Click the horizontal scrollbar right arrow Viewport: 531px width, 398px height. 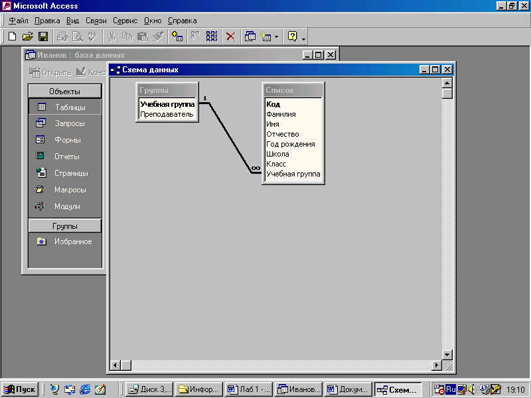pos(437,365)
